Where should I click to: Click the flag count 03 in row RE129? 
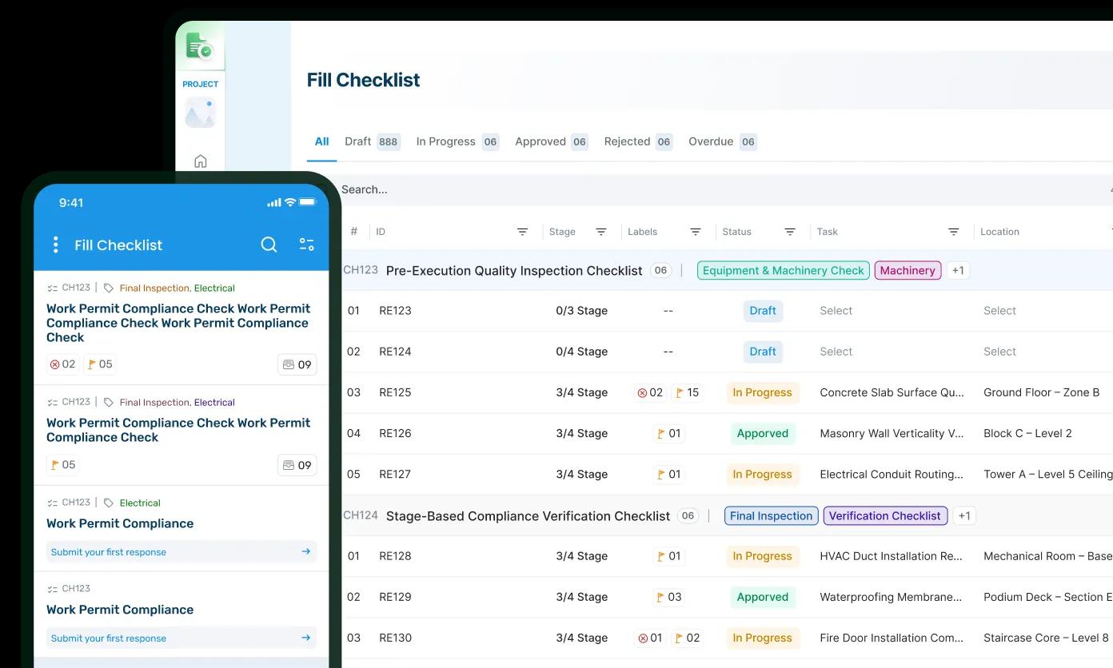coord(668,597)
